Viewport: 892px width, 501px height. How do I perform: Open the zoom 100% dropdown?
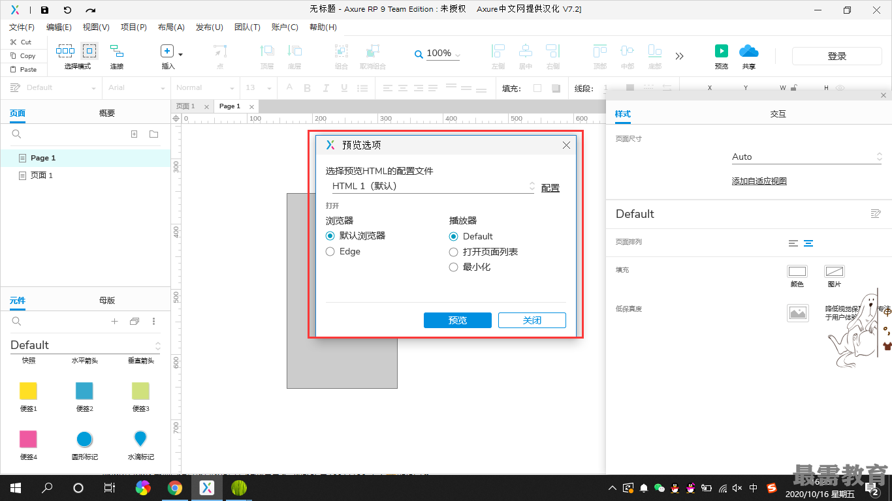(x=443, y=53)
